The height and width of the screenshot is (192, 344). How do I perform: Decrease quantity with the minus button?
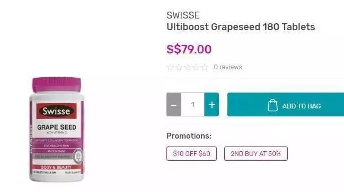coord(174,104)
